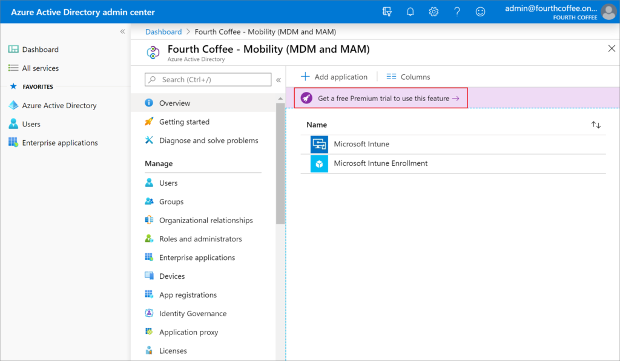Click the Diagnose wrench icon
The height and width of the screenshot is (361, 620).
[149, 140]
